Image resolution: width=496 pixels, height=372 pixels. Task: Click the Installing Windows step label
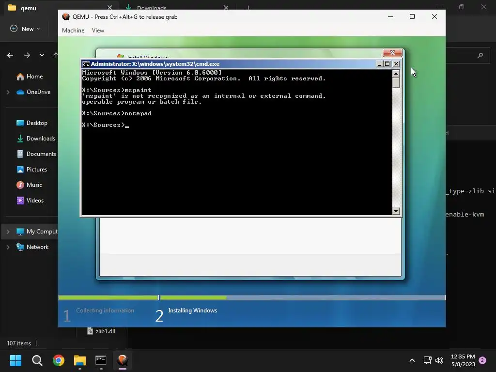coord(193,310)
